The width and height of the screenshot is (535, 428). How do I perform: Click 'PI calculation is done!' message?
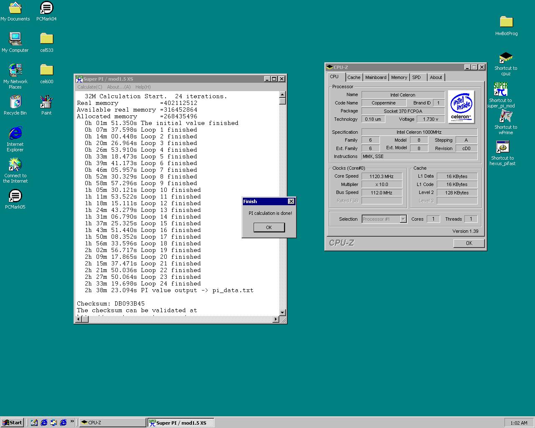pyautogui.click(x=270, y=213)
